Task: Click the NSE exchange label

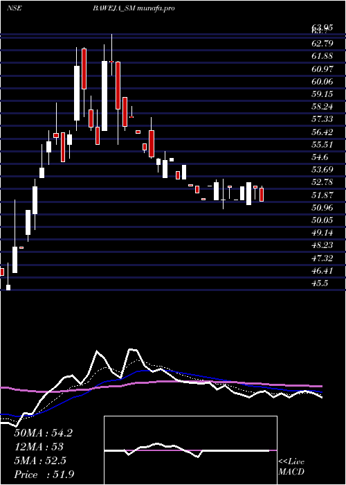Action: click(14, 8)
